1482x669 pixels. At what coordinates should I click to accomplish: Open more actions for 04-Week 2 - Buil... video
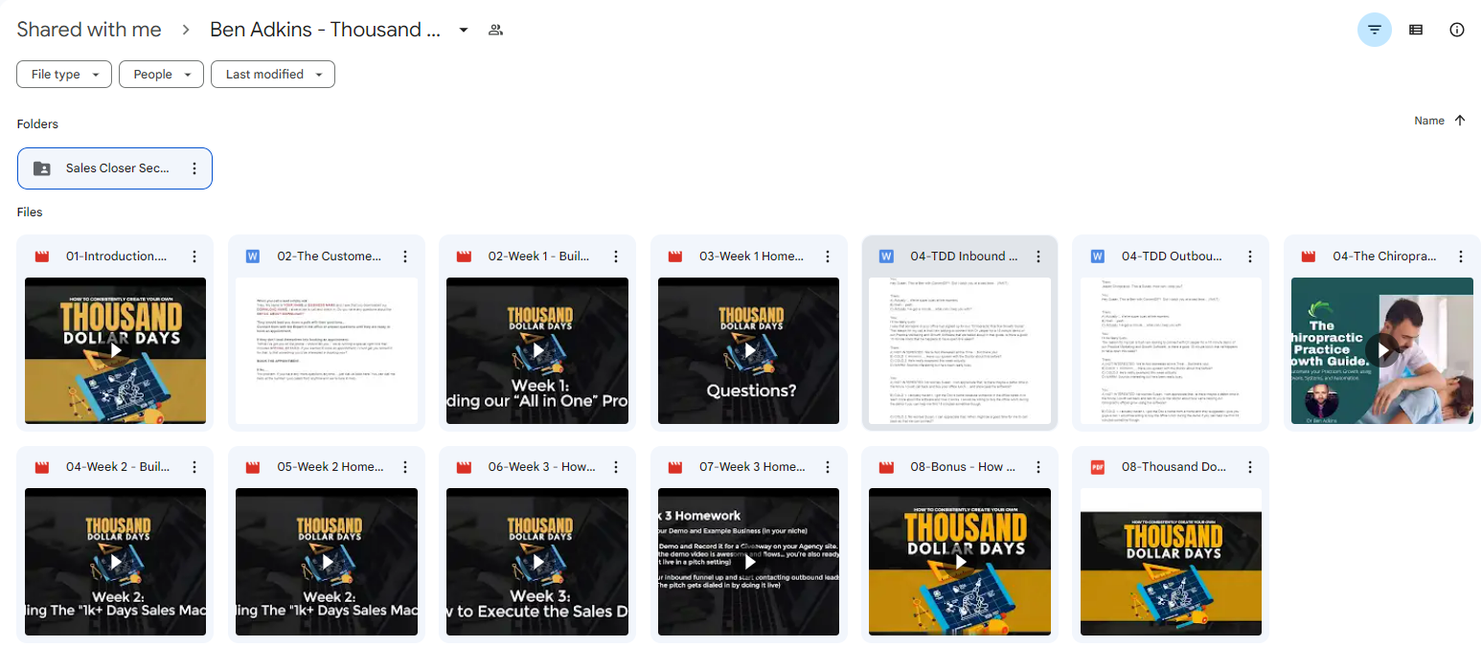coord(194,467)
